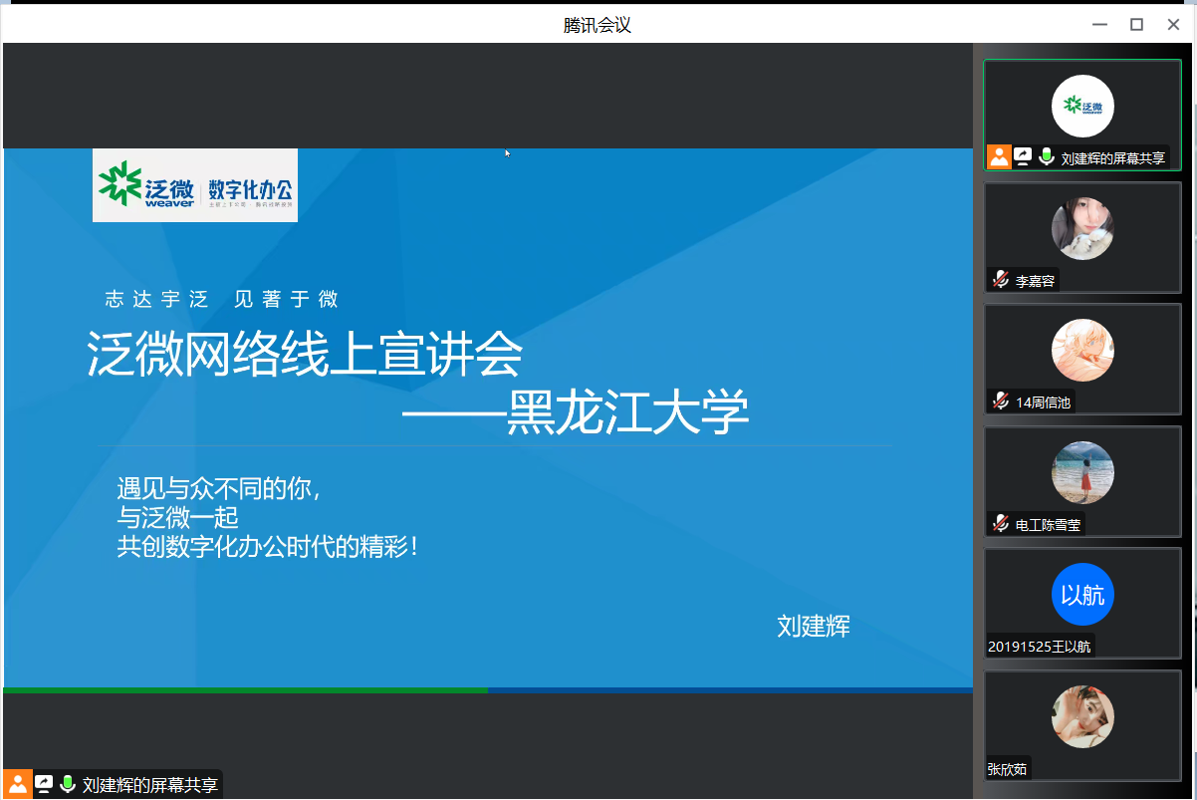Click the name label 刘建辉的屏幕共享 on top tile
Image resolution: width=1197 pixels, height=800 pixels.
tap(1112, 158)
